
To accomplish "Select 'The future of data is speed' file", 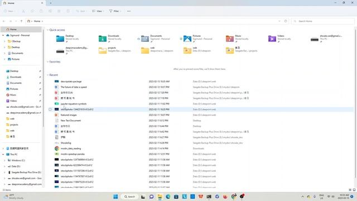I will pyautogui.click(x=74, y=87).
